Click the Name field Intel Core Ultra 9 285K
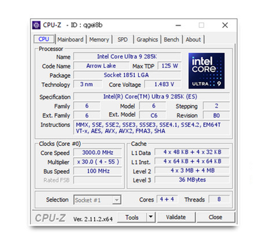 127,56
